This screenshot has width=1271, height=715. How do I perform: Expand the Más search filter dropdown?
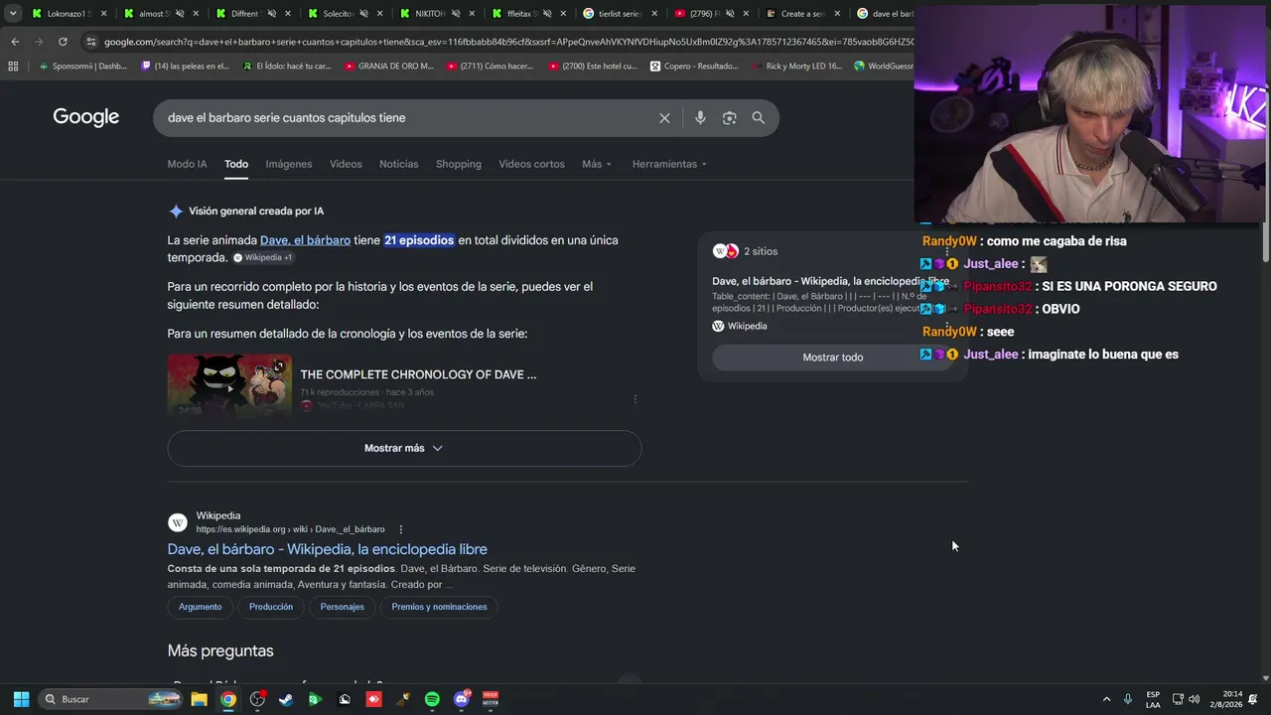(597, 164)
